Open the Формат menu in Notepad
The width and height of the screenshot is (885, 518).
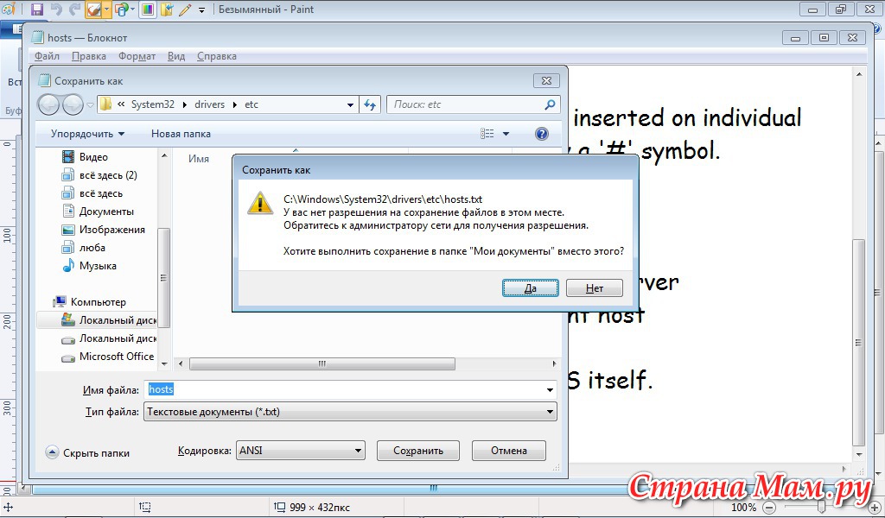tap(137, 56)
